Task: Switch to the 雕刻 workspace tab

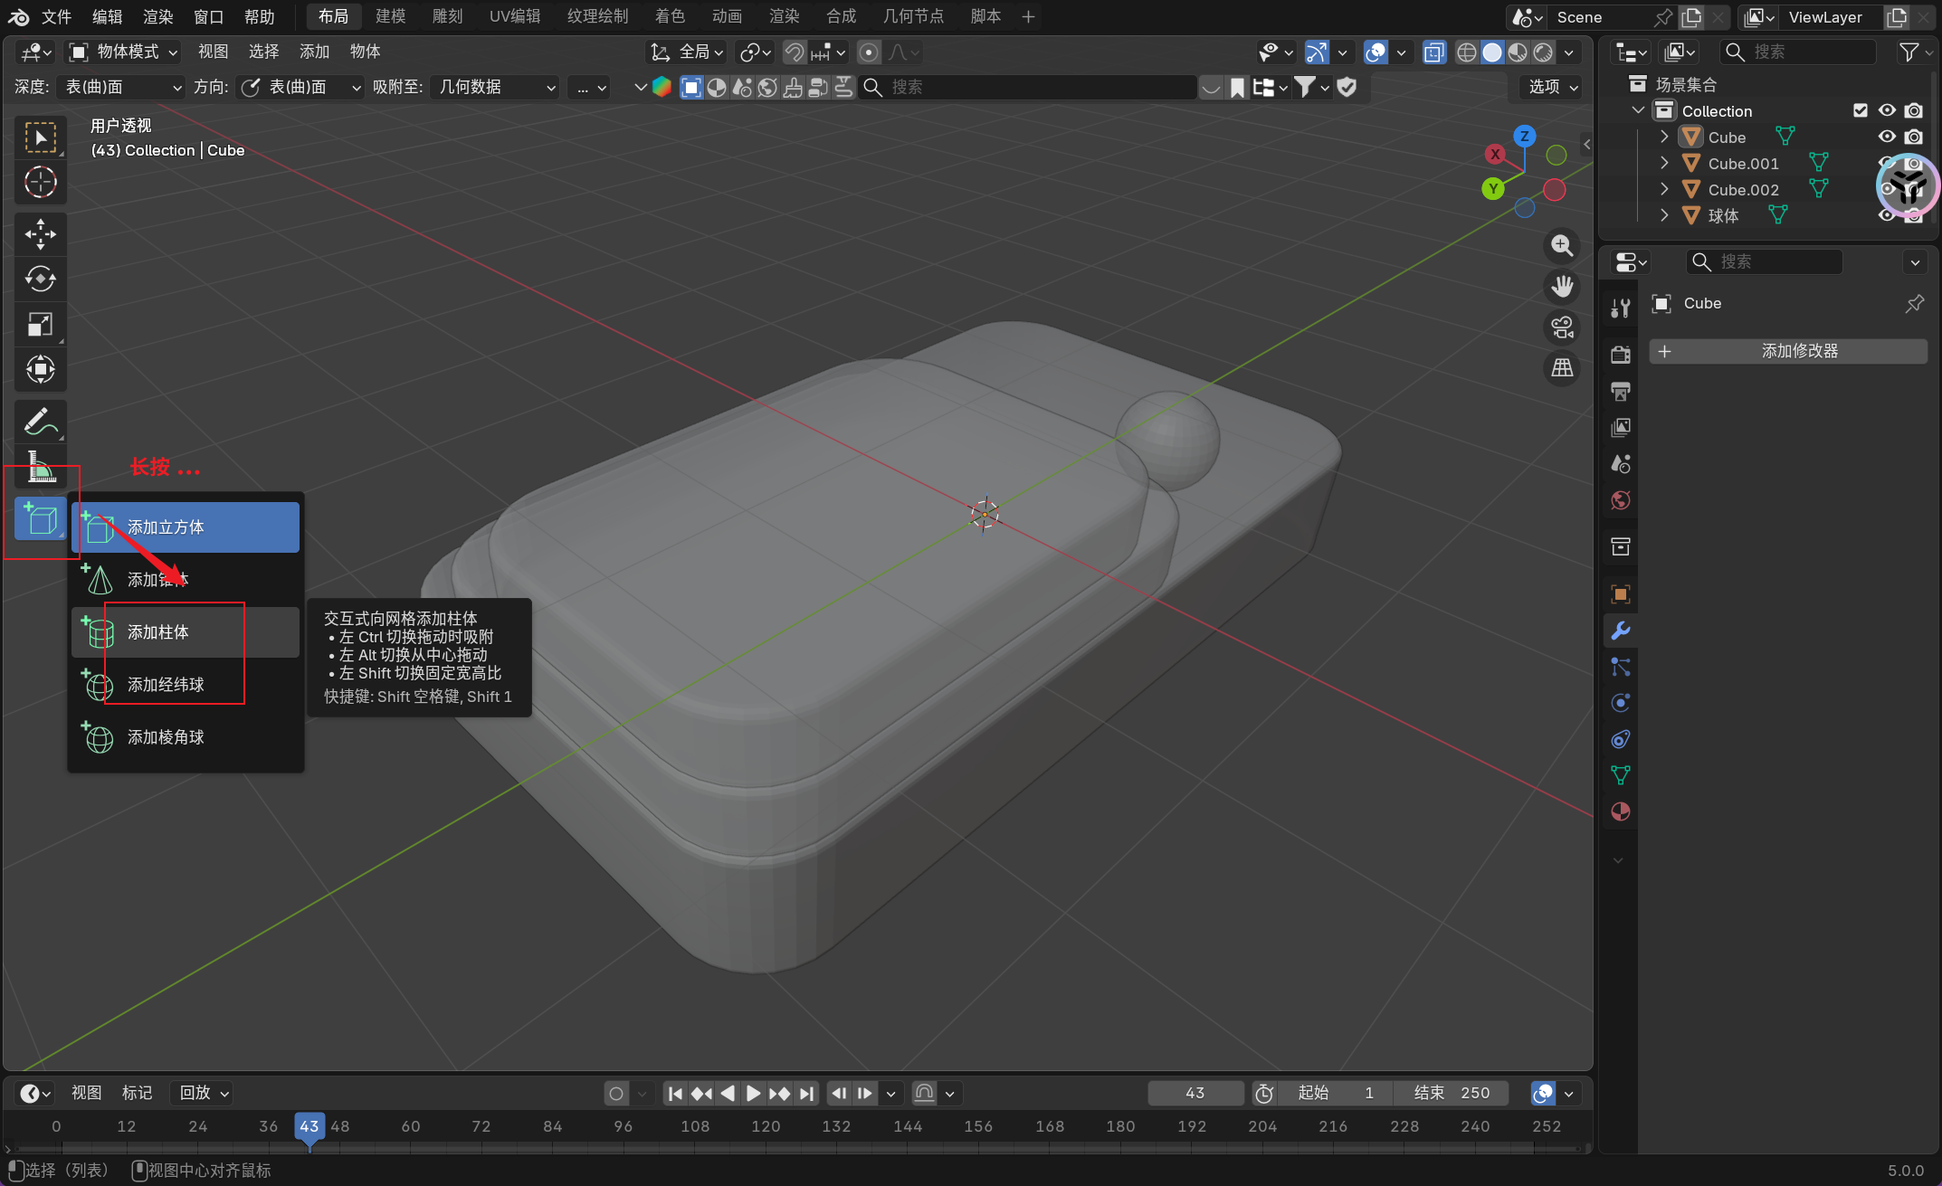Action: (447, 16)
